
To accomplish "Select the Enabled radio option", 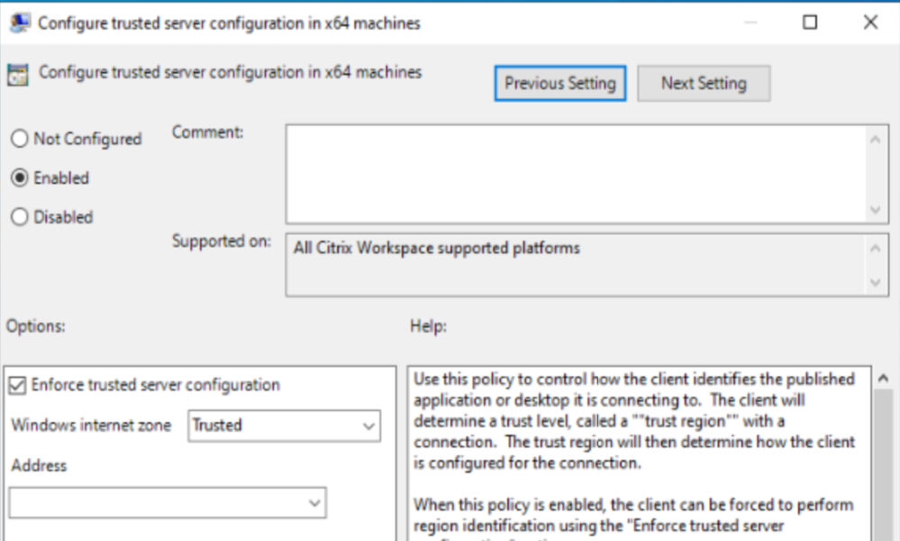I will click(x=20, y=179).
